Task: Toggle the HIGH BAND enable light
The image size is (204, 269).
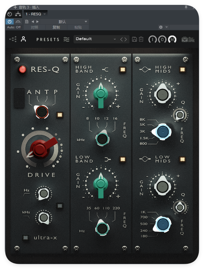Action: 123,69
